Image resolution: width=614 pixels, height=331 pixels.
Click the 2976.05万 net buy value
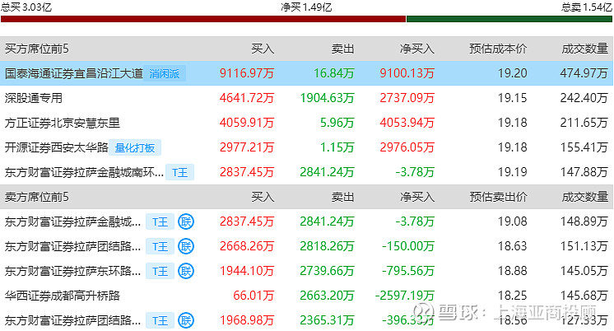407,147
